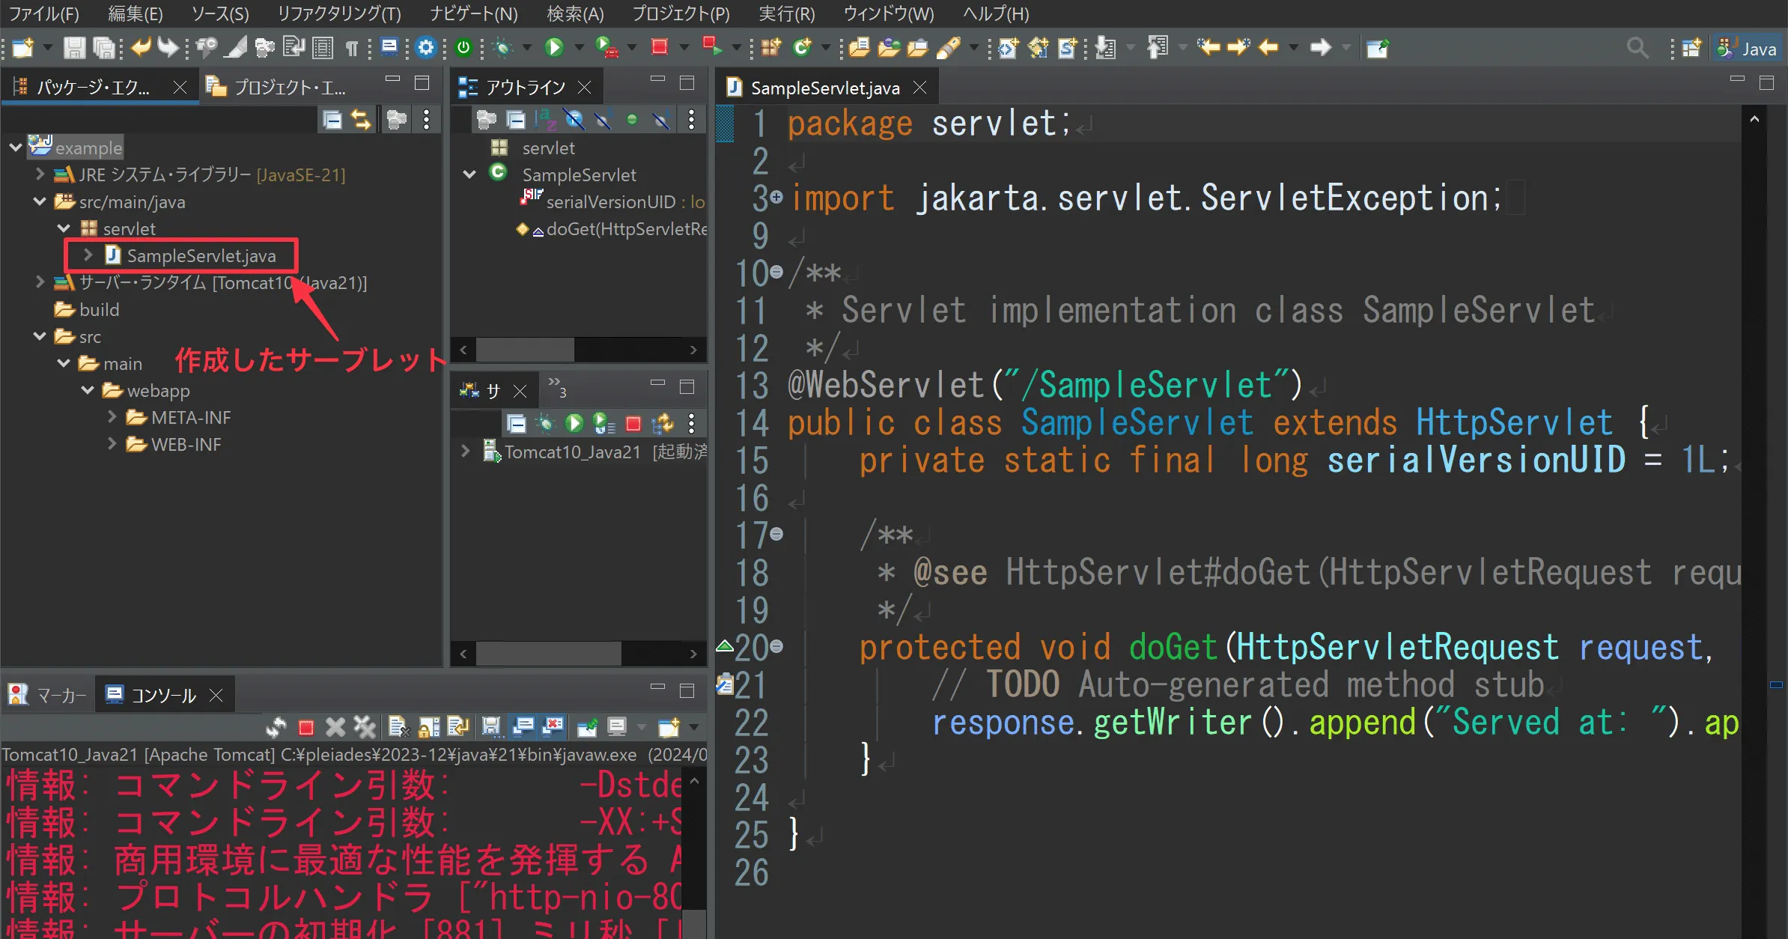Collapse SampleServlet class in Outline
The width and height of the screenshot is (1788, 939).
pos(469,174)
